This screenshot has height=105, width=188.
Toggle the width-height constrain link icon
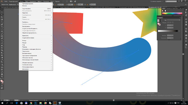[x=85, y=5]
